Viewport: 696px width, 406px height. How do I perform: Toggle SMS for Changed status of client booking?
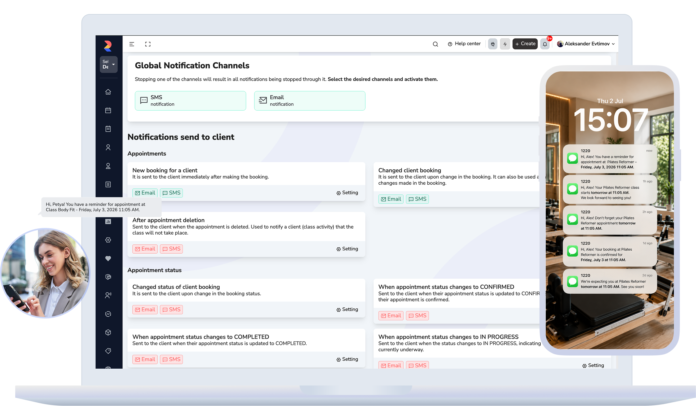point(171,310)
